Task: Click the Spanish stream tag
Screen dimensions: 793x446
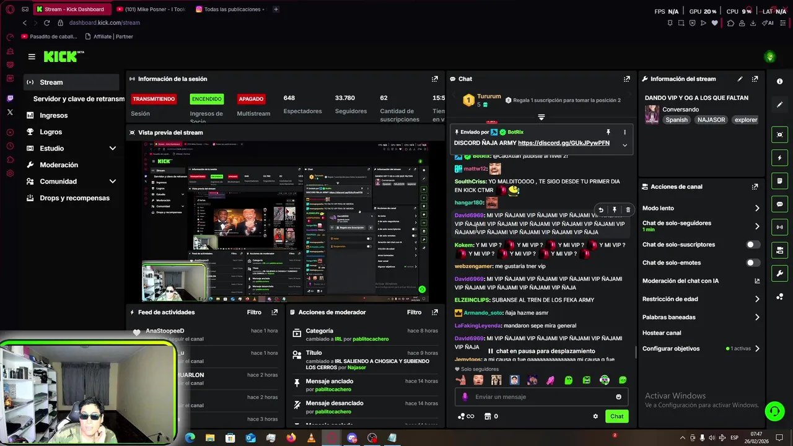Action: 677,120
